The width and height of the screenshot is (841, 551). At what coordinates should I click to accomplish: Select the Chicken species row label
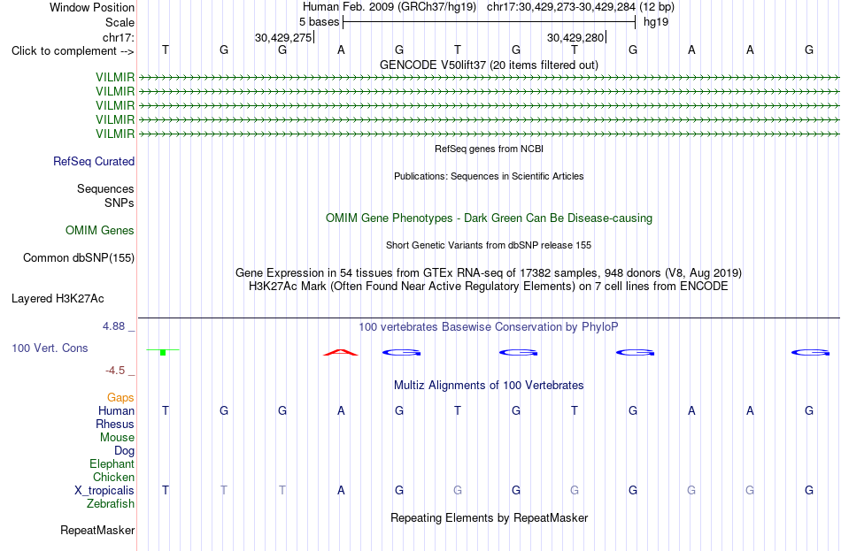(x=113, y=477)
